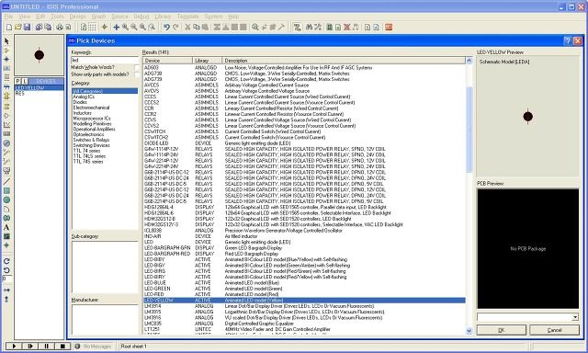Click the Cancel button

tap(554, 330)
